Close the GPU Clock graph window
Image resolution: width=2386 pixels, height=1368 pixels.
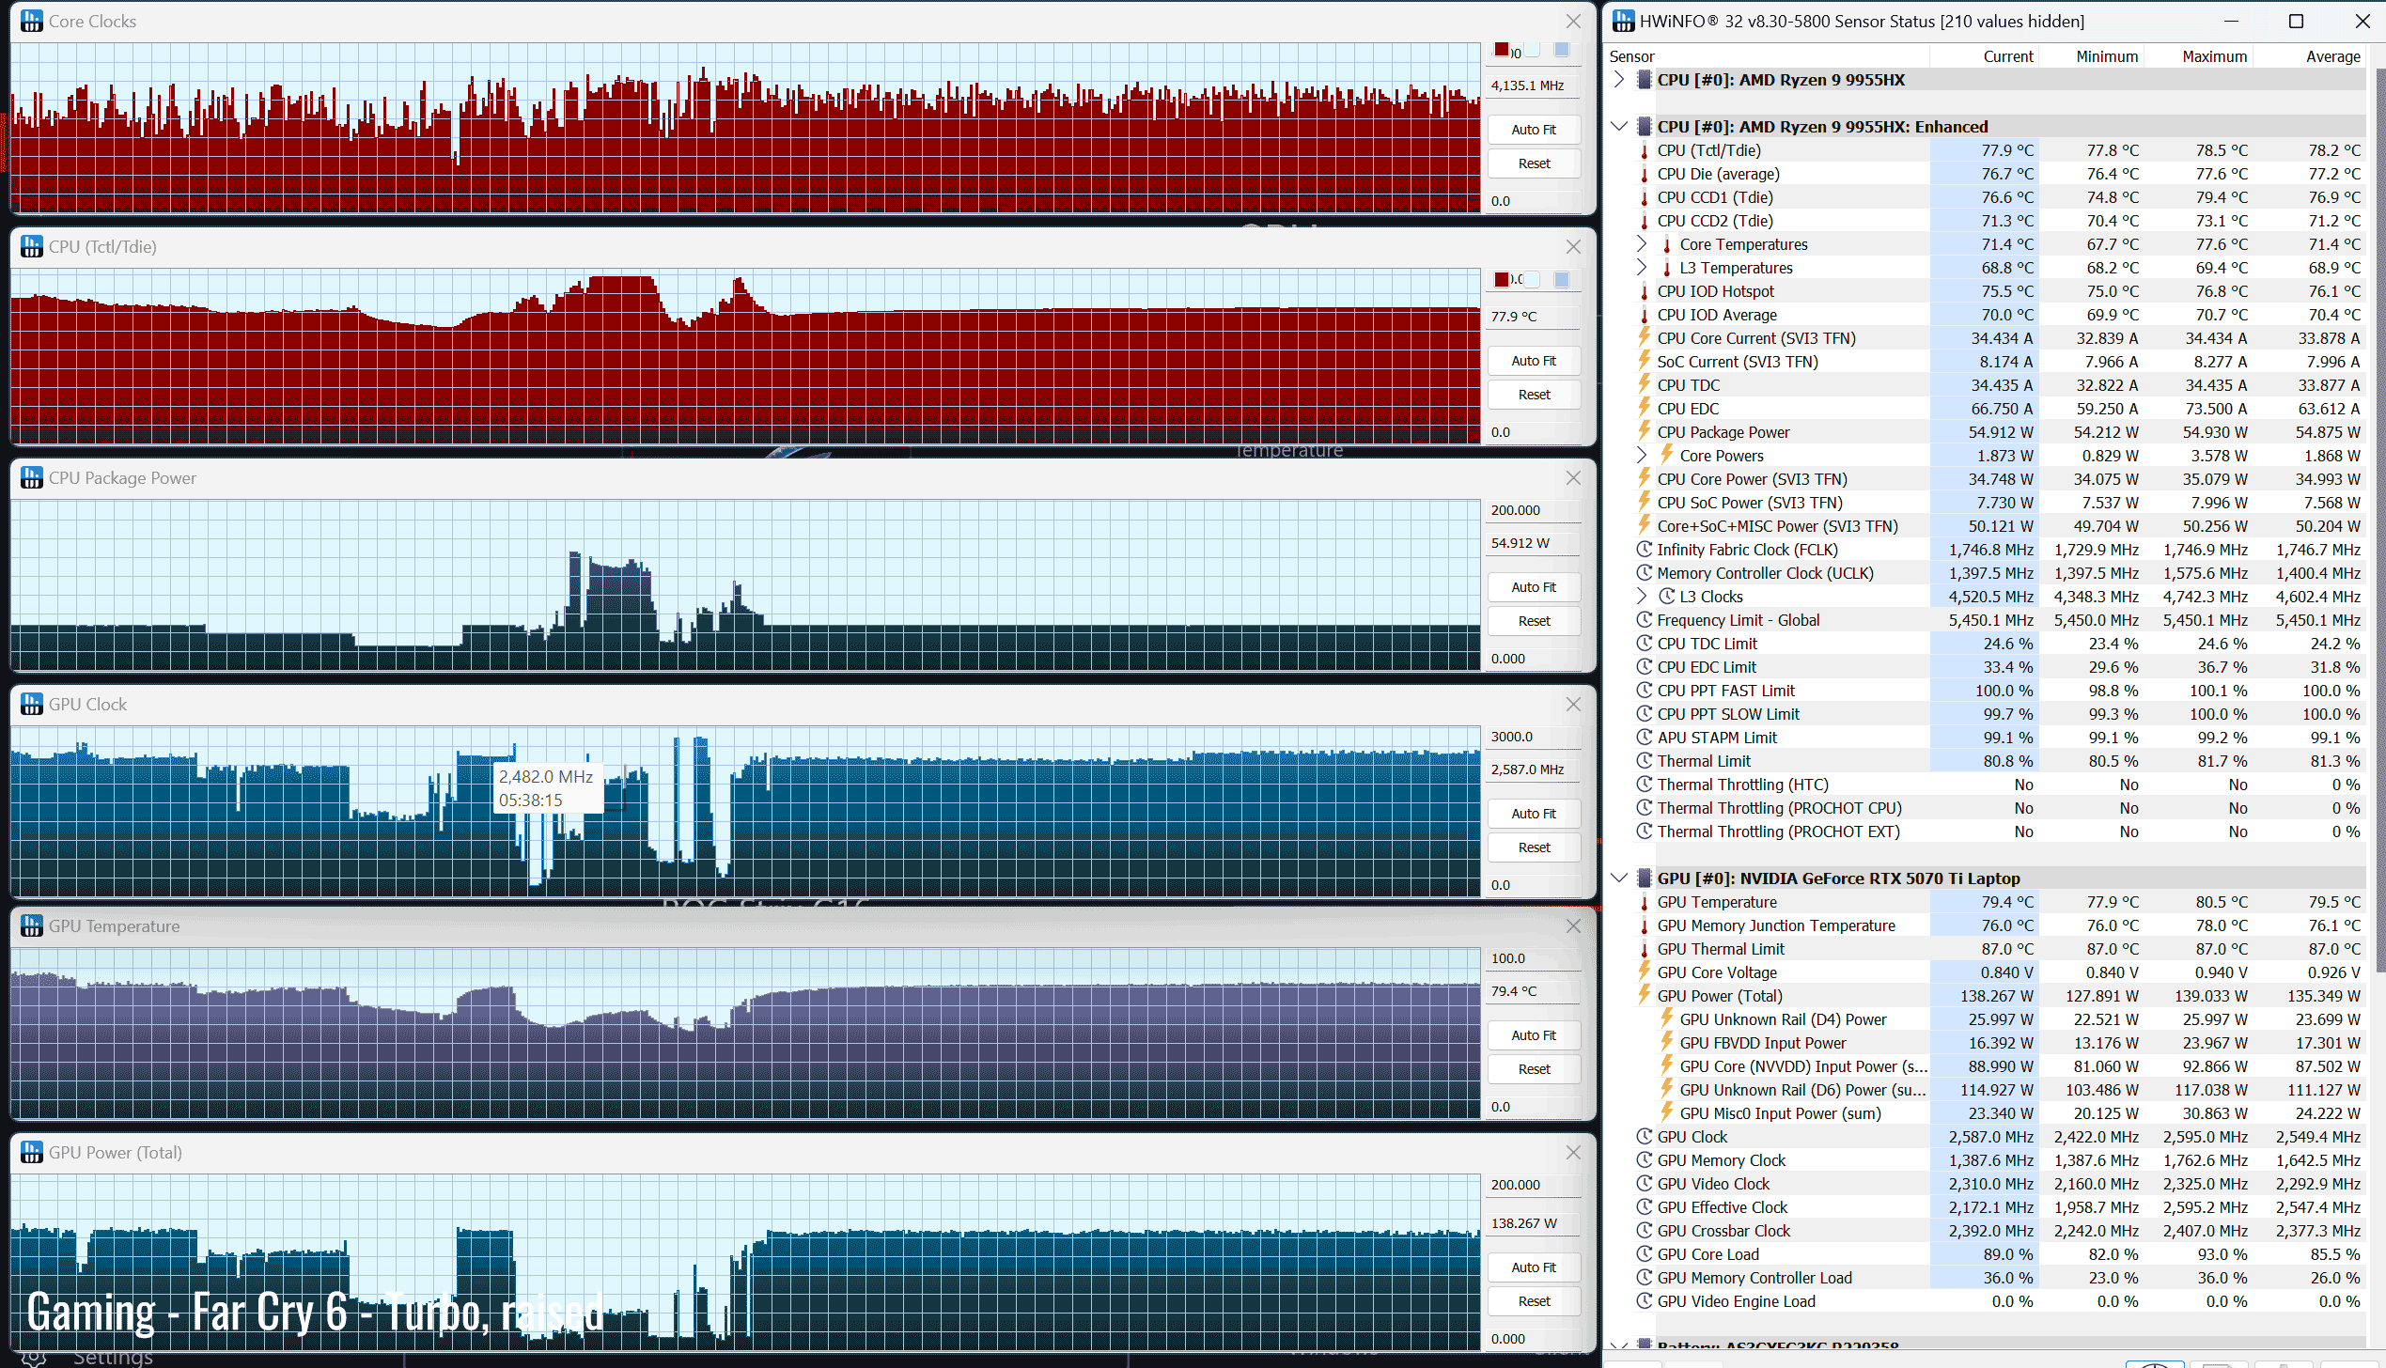(1573, 705)
